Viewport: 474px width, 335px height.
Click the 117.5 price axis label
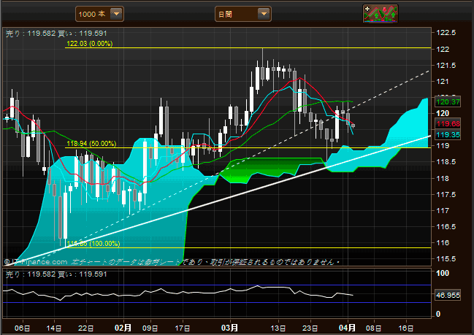click(x=446, y=194)
